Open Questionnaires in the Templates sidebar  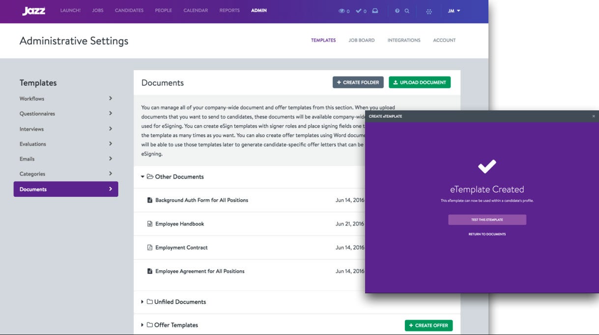[x=66, y=114]
